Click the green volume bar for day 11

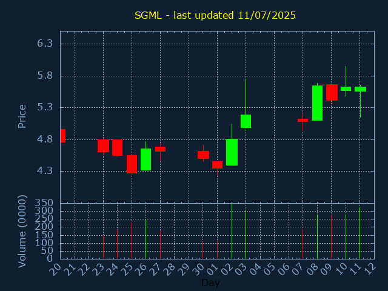(x=360, y=233)
